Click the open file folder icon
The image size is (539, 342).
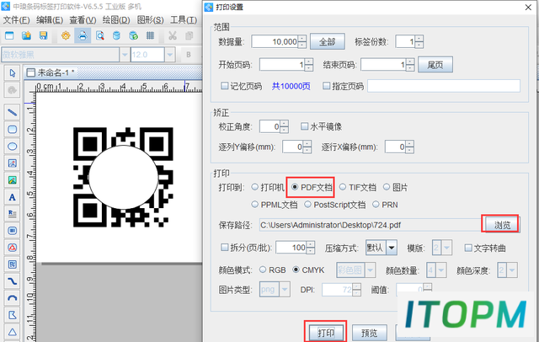[x=26, y=35]
